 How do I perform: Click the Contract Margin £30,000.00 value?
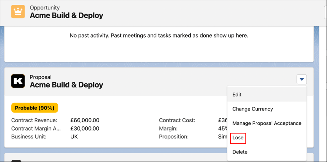coord(85,128)
